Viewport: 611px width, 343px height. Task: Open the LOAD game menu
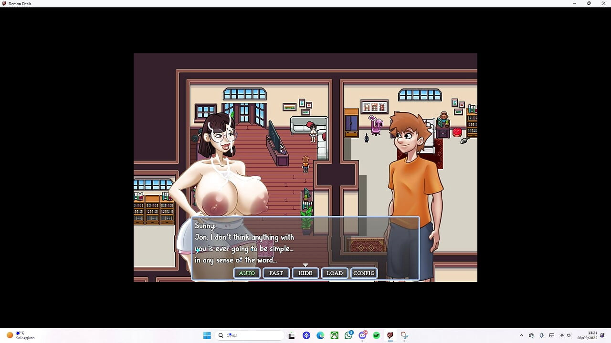(335, 273)
